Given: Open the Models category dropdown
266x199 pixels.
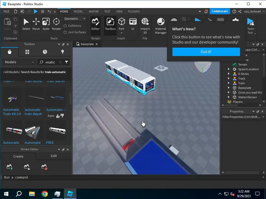Looking at the screenshot, I should (19, 62).
